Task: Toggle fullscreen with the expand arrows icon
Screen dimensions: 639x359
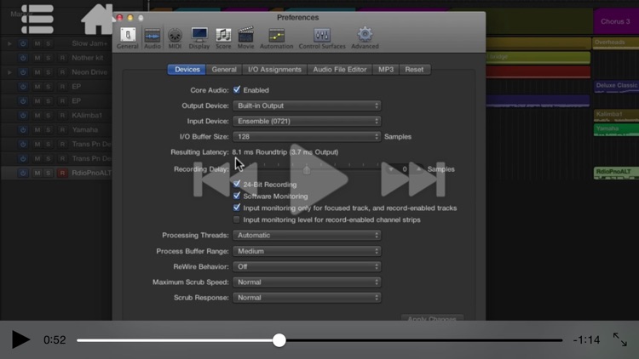Action: [620, 339]
